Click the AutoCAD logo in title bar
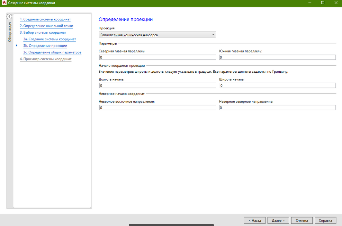 tap(4, 3)
